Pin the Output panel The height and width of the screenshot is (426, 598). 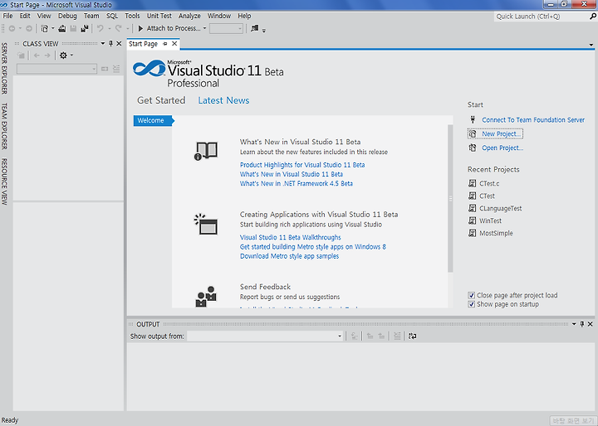582,324
